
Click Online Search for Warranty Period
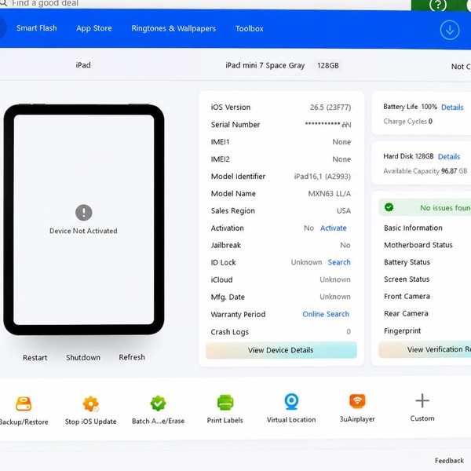326,314
